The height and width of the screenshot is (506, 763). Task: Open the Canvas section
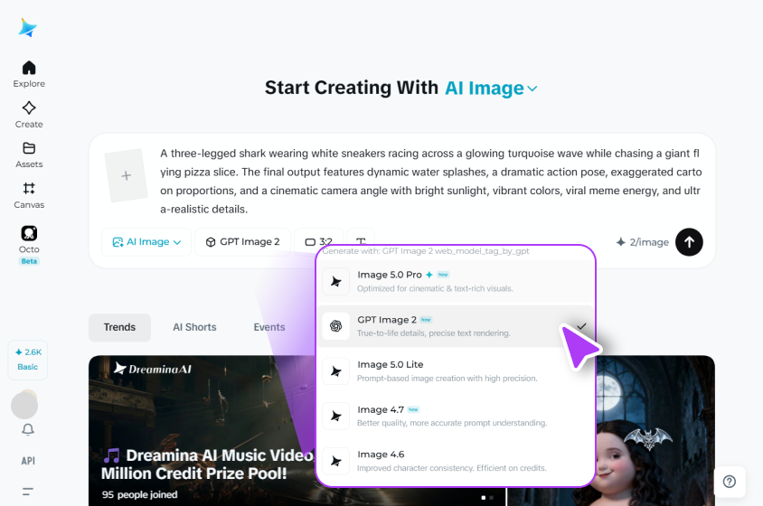[29, 195]
